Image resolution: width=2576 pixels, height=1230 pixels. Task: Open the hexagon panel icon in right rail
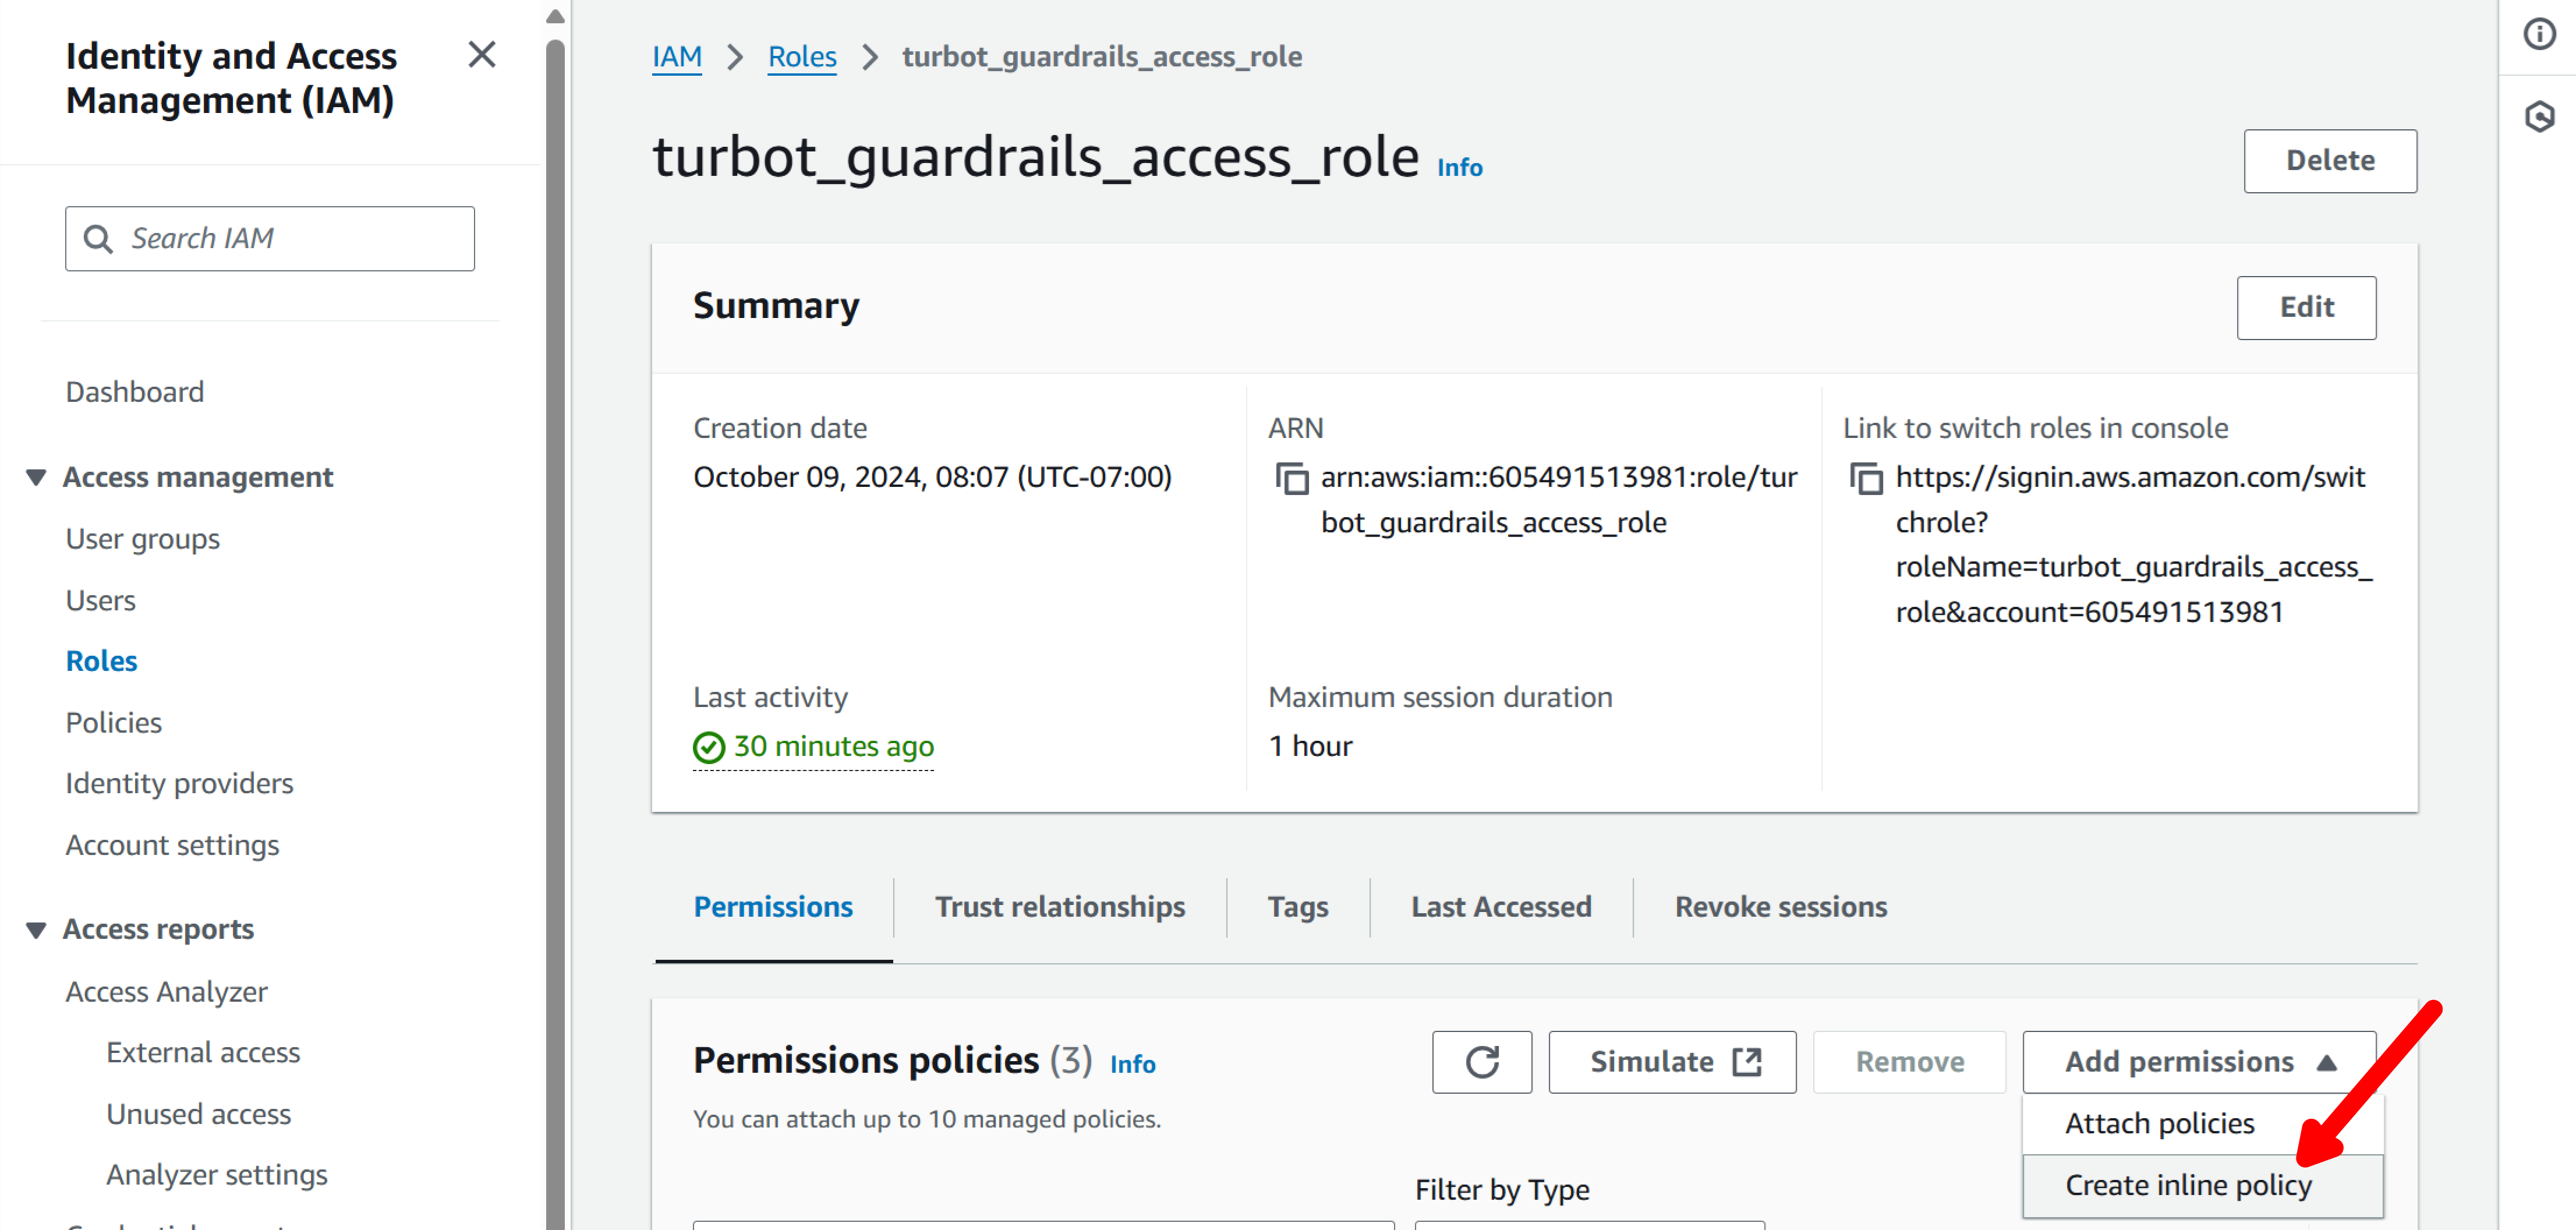(x=2539, y=117)
